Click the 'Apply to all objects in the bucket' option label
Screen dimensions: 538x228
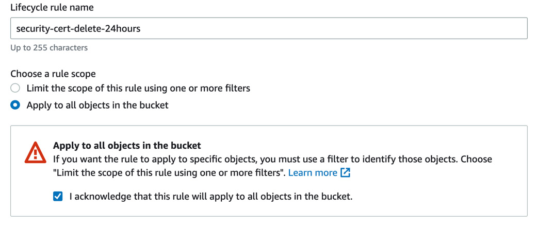click(x=97, y=105)
